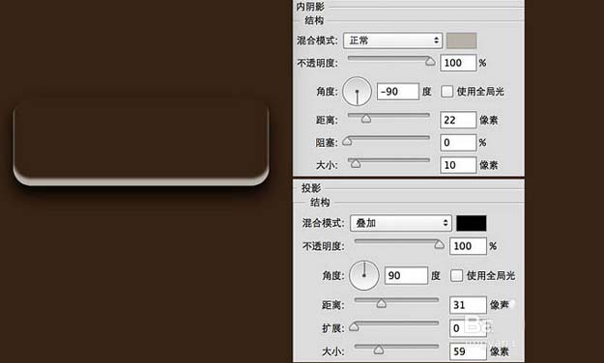This screenshot has height=363, width=604.
Task: Click the inner shadow gray color swatch
Action: pos(462,41)
